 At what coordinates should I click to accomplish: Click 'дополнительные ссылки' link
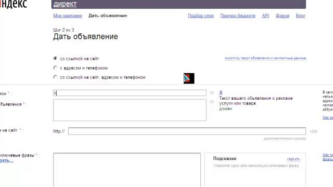(x=285, y=139)
